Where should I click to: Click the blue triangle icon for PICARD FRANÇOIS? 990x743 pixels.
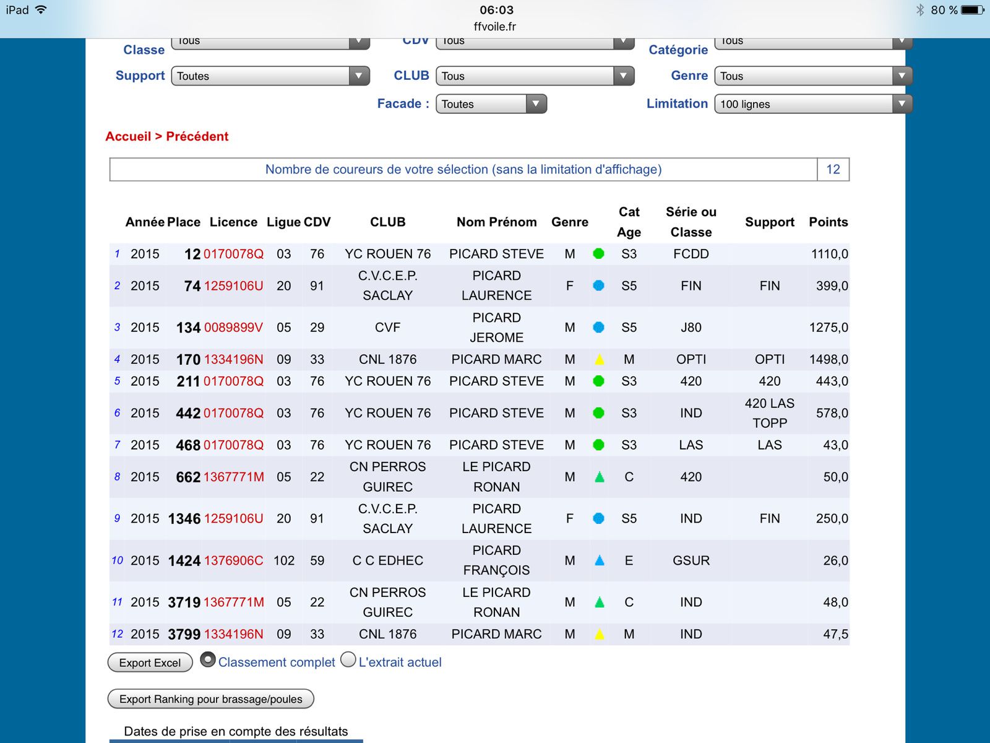click(x=599, y=560)
